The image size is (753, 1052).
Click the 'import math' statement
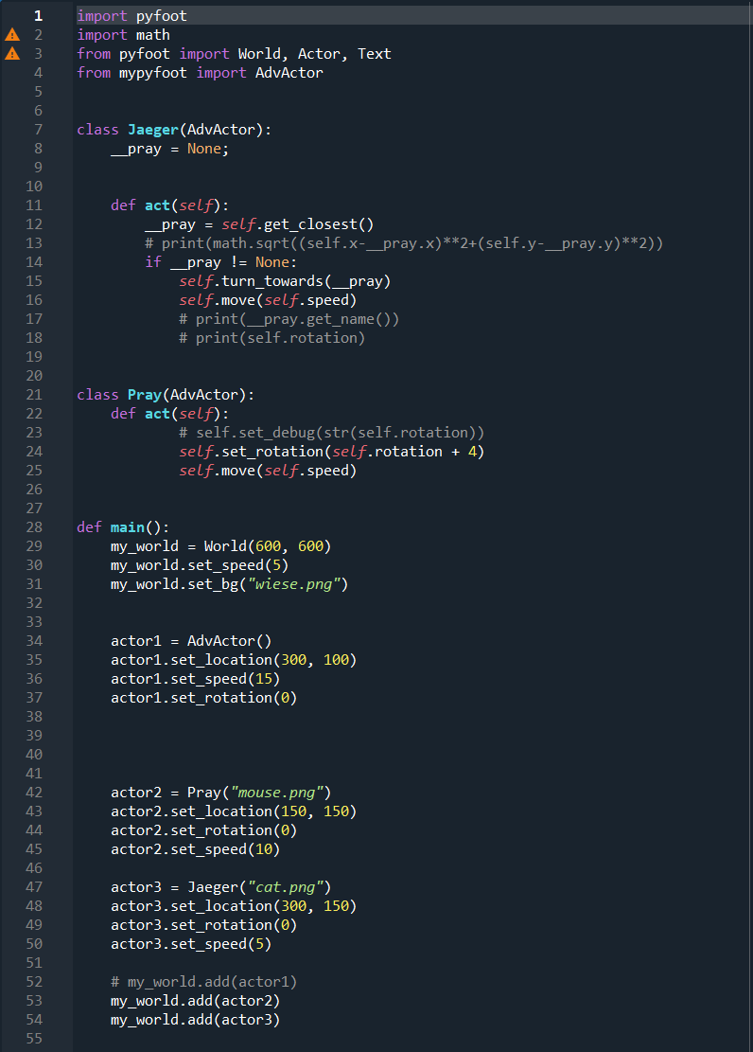[x=123, y=35]
